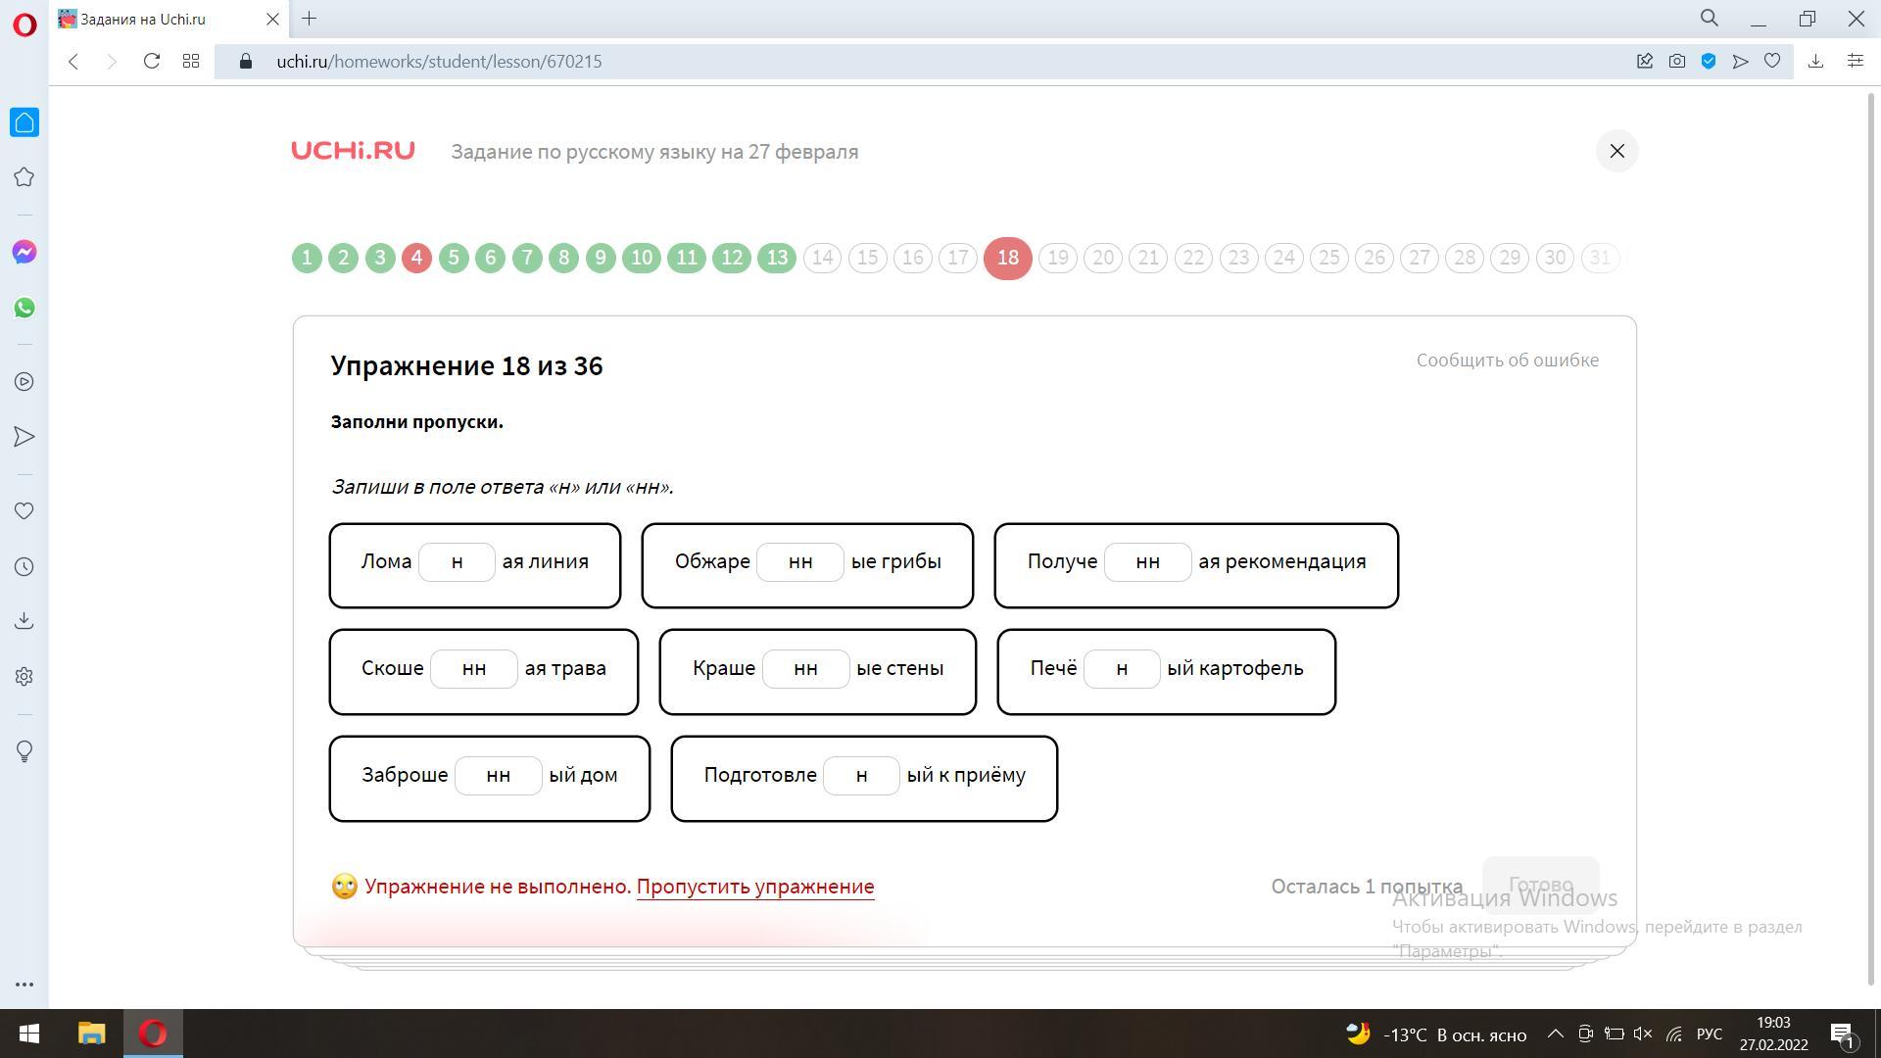Viewport: 1881px width, 1058px height.
Task: Go to exercise number 4
Action: tap(416, 258)
